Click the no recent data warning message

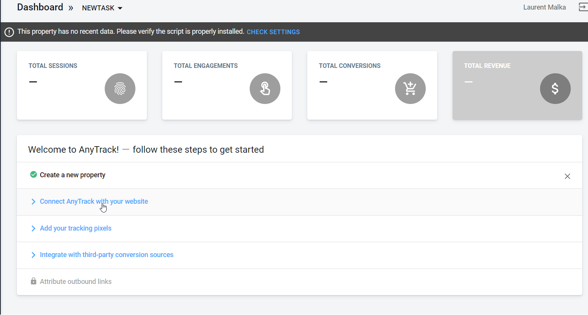coord(131,31)
